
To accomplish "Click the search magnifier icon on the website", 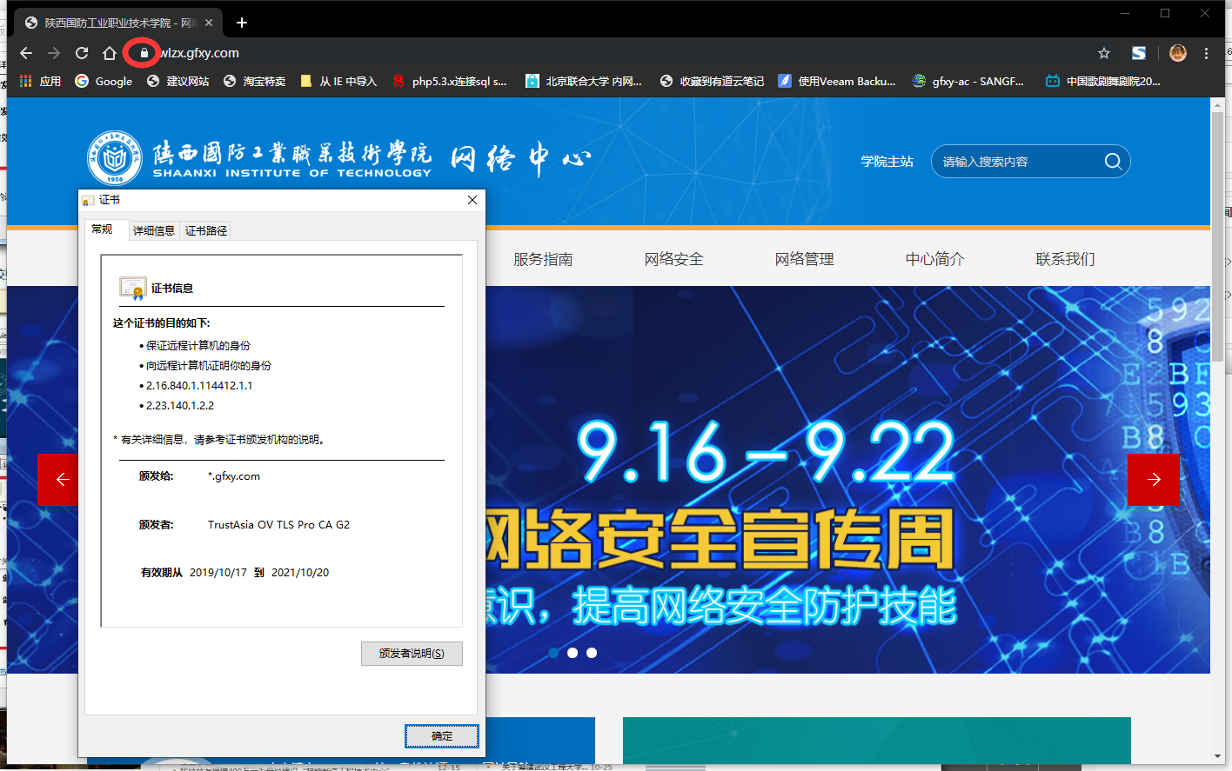I will click(x=1112, y=161).
